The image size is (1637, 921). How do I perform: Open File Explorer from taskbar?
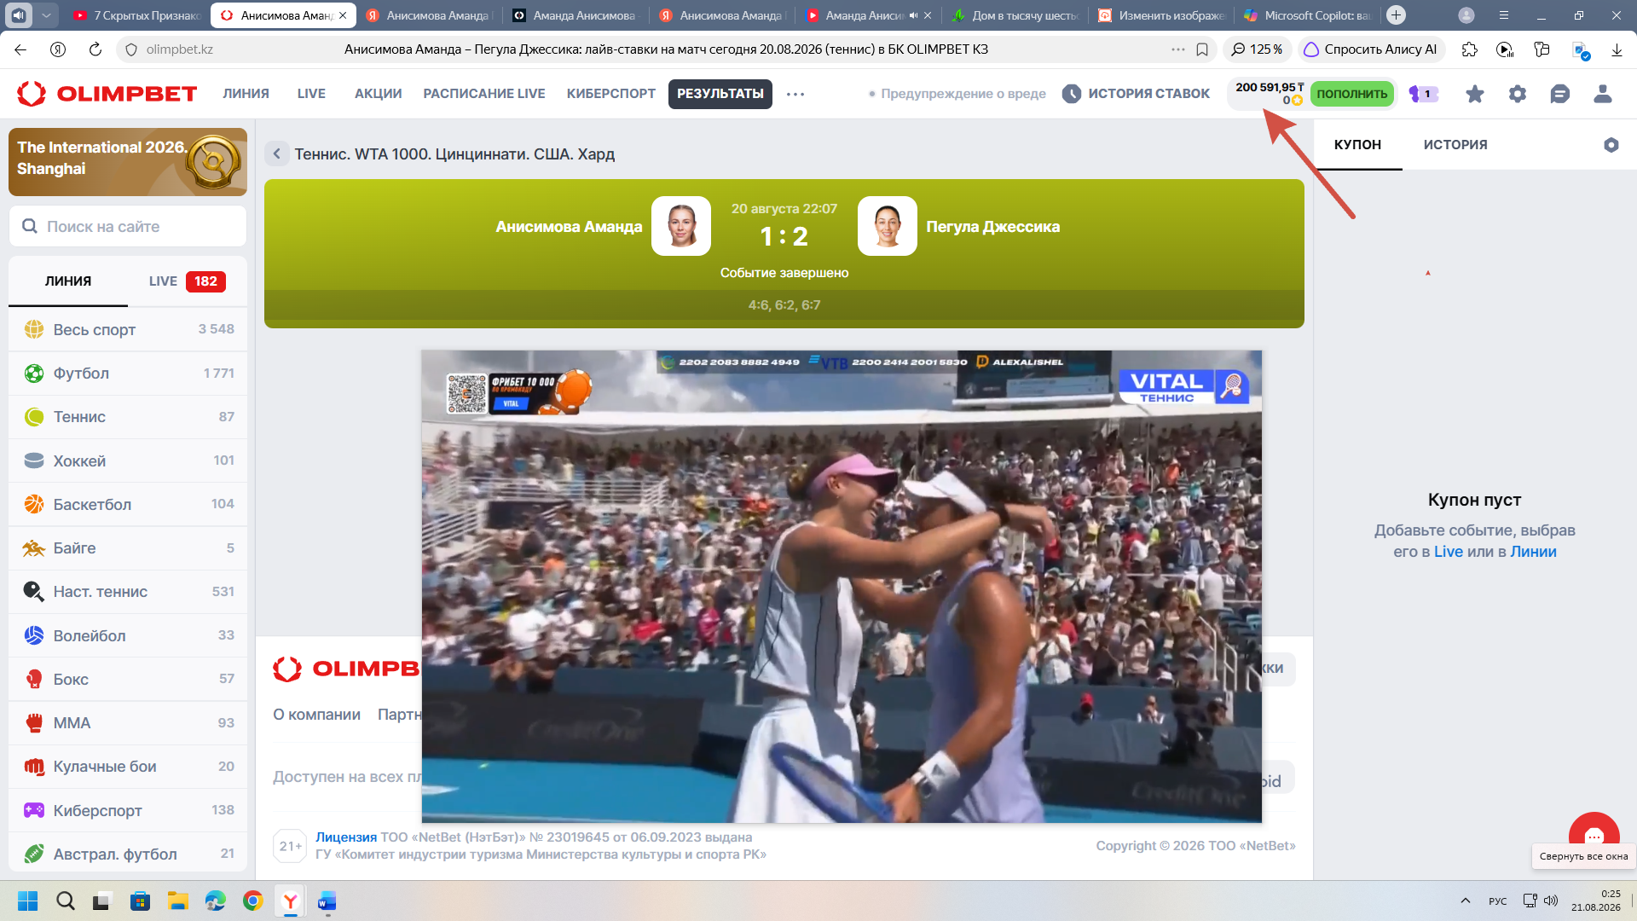[177, 901]
